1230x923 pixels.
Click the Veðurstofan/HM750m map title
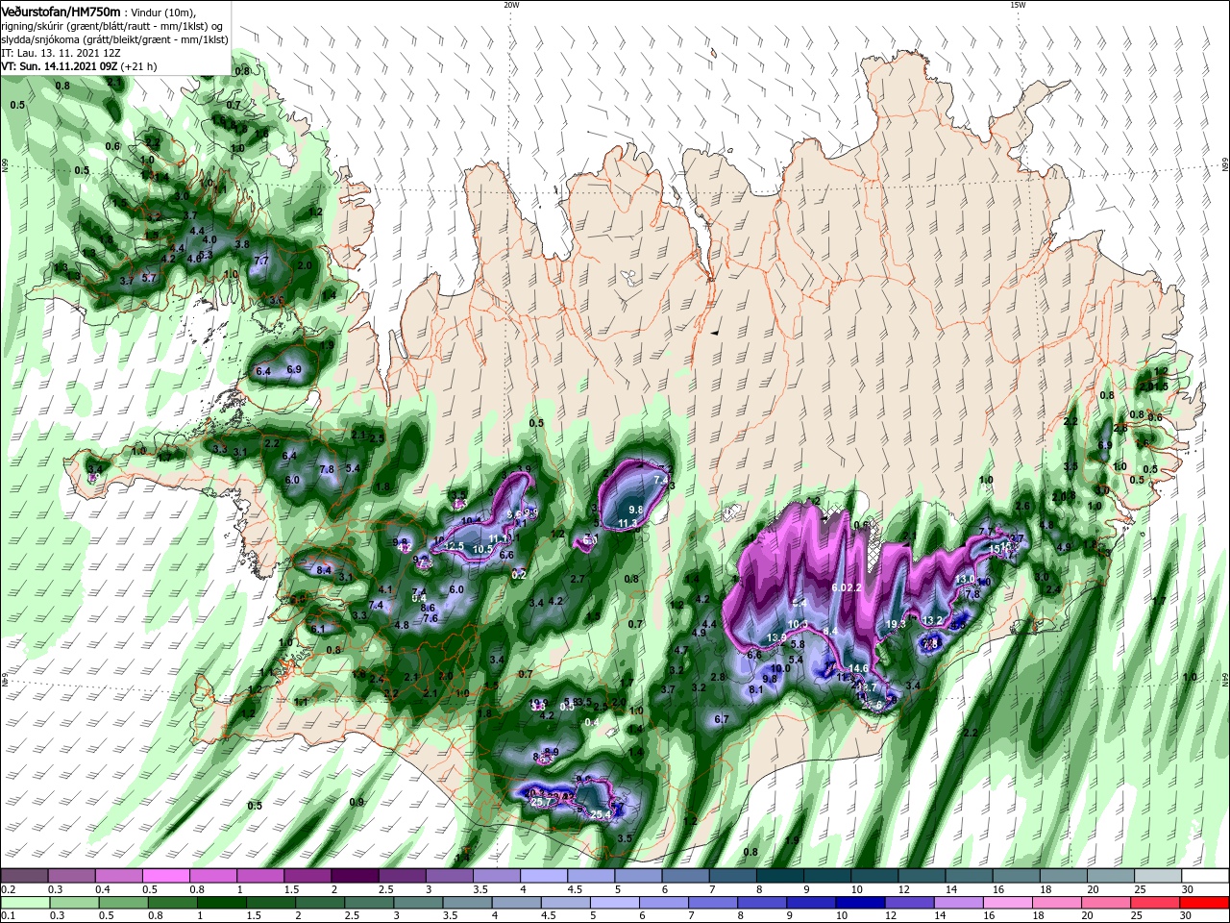[x=61, y=11]
